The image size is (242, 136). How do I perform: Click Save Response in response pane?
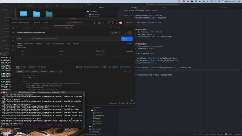125,67
